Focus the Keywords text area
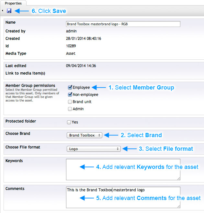Viewport: 204px width, 213px height. click(123, 169)
